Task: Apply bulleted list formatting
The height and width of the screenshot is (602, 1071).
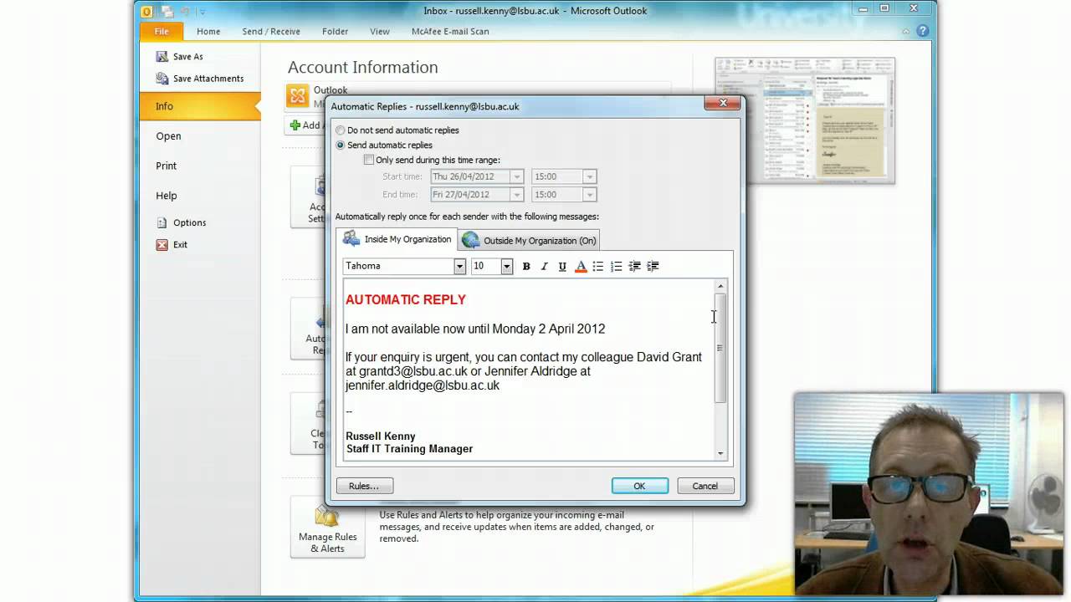Action: (598, 266)
